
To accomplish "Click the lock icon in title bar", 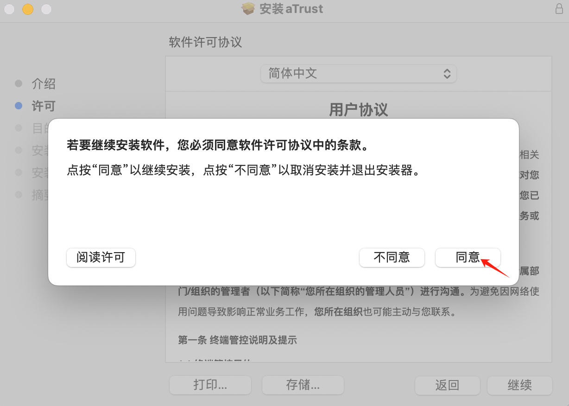I will tap(559, 9).
